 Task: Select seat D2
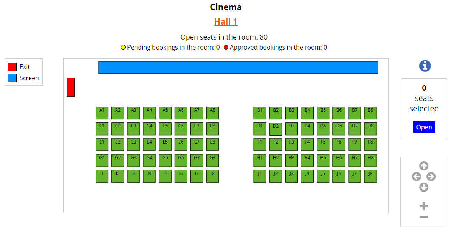click(x=276, y=129)
